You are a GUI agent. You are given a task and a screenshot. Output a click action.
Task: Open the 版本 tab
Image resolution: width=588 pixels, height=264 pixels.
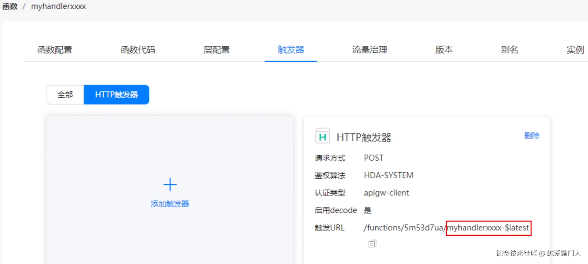pos(444,50)
